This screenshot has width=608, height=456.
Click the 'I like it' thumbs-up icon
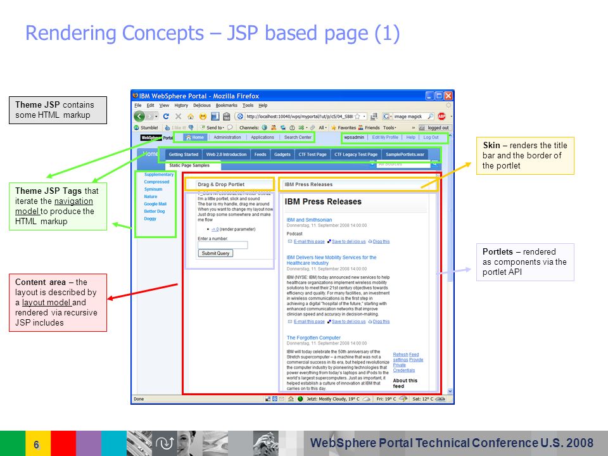[167, 127]
